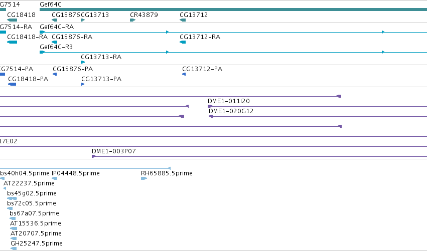
Task: Click the Gef64C-RB transcript start arrow
Action: pyautogui.click(x=42, y=52)
